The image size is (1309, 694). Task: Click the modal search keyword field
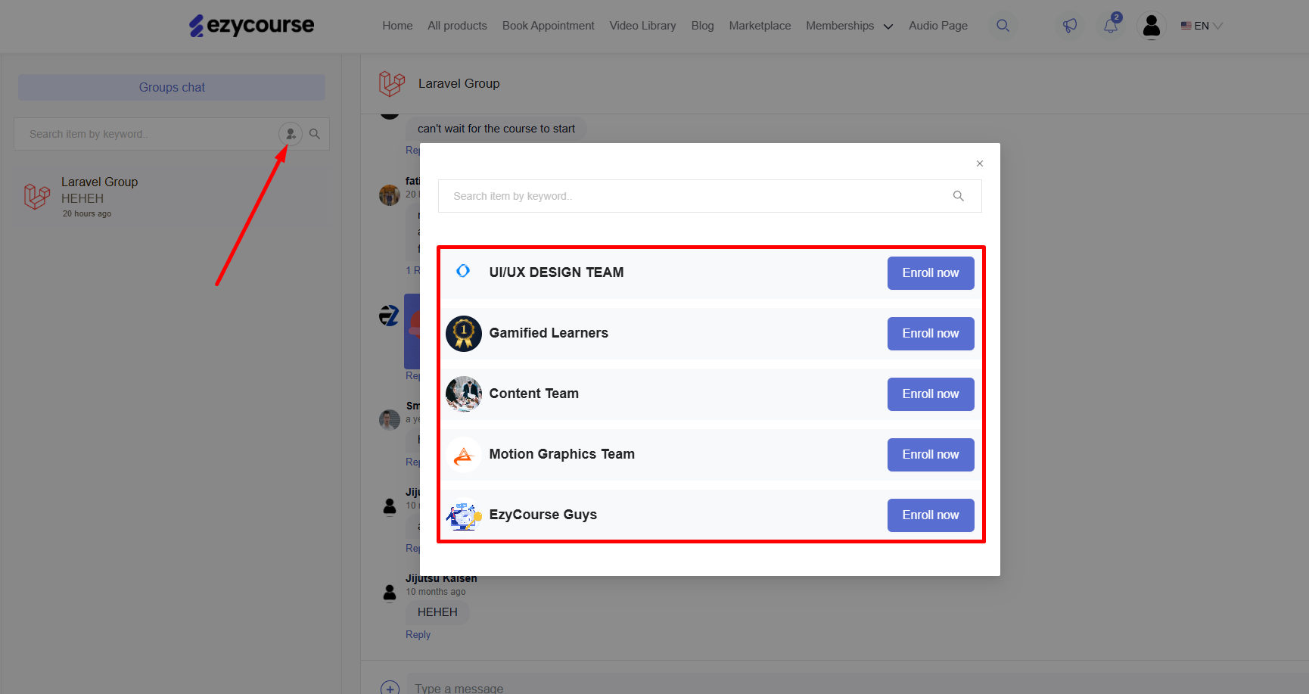pos(710,196)
